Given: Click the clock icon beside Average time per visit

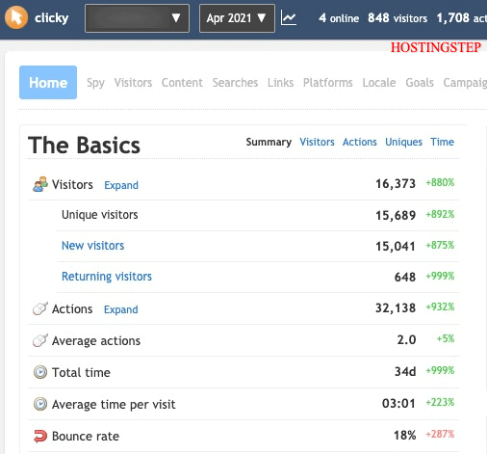Looking at the screenshot, I should (40, 404).
